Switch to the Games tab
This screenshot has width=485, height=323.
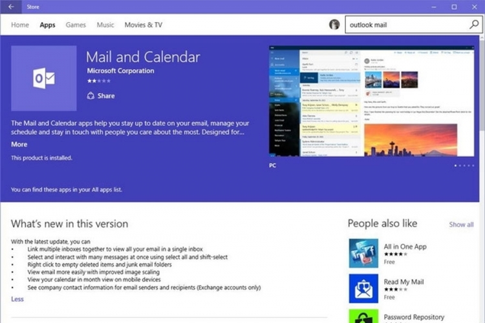(76, 25)
